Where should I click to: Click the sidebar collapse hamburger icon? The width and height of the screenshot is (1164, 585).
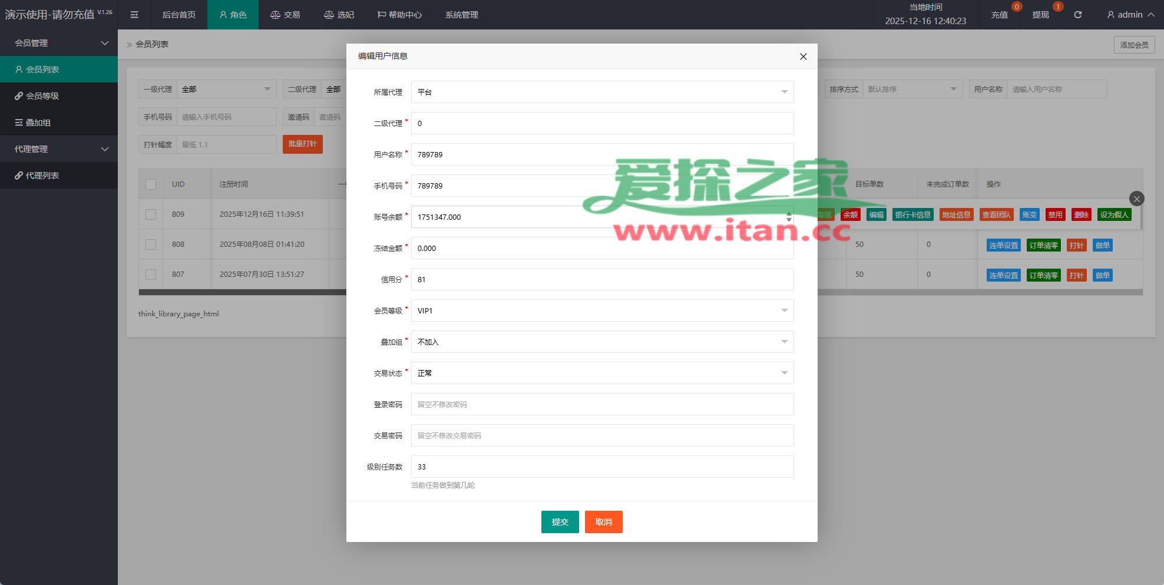(134, 15)
